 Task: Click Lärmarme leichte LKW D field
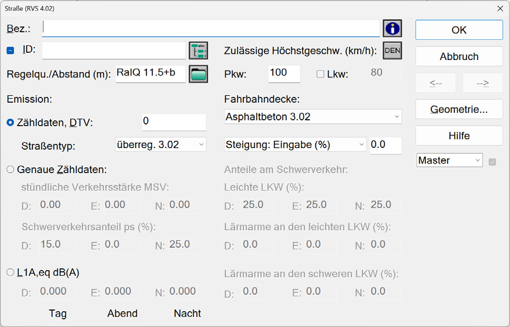tap(258, 245)
